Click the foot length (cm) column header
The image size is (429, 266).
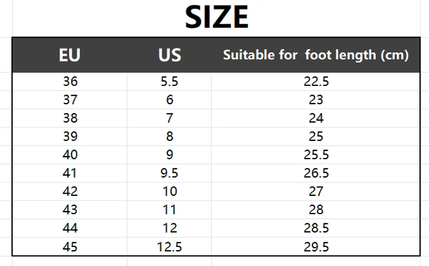pos(316,55)
